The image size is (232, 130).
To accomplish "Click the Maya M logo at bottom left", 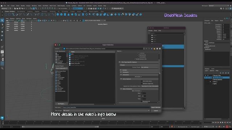I will click(x=2, y=118).
